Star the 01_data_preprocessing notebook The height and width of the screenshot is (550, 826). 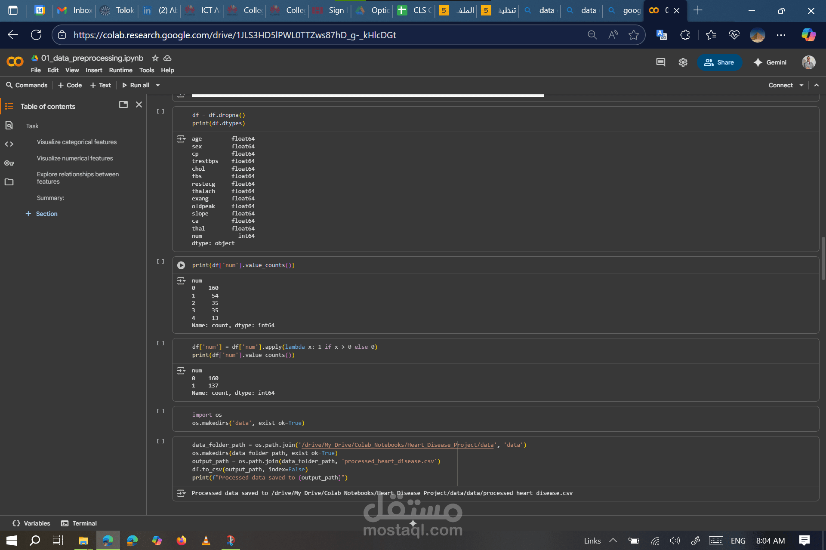[155, 58]
